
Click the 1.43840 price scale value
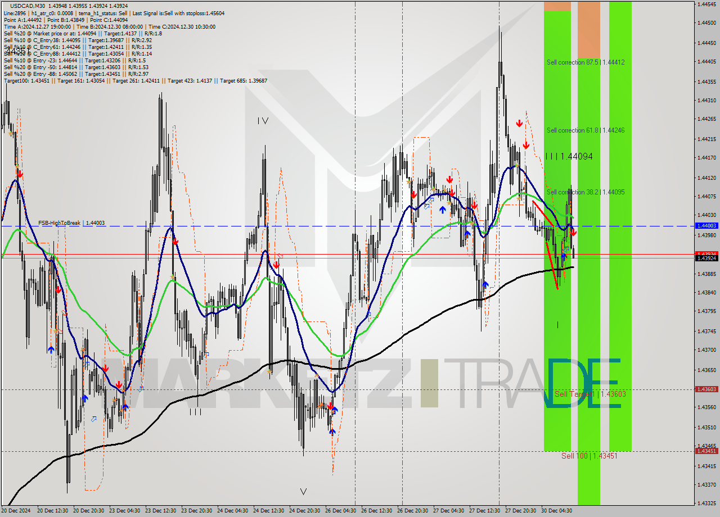coord(706,293)
